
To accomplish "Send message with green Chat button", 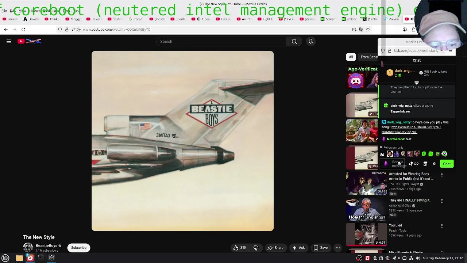I will click(x=447, y=164).
